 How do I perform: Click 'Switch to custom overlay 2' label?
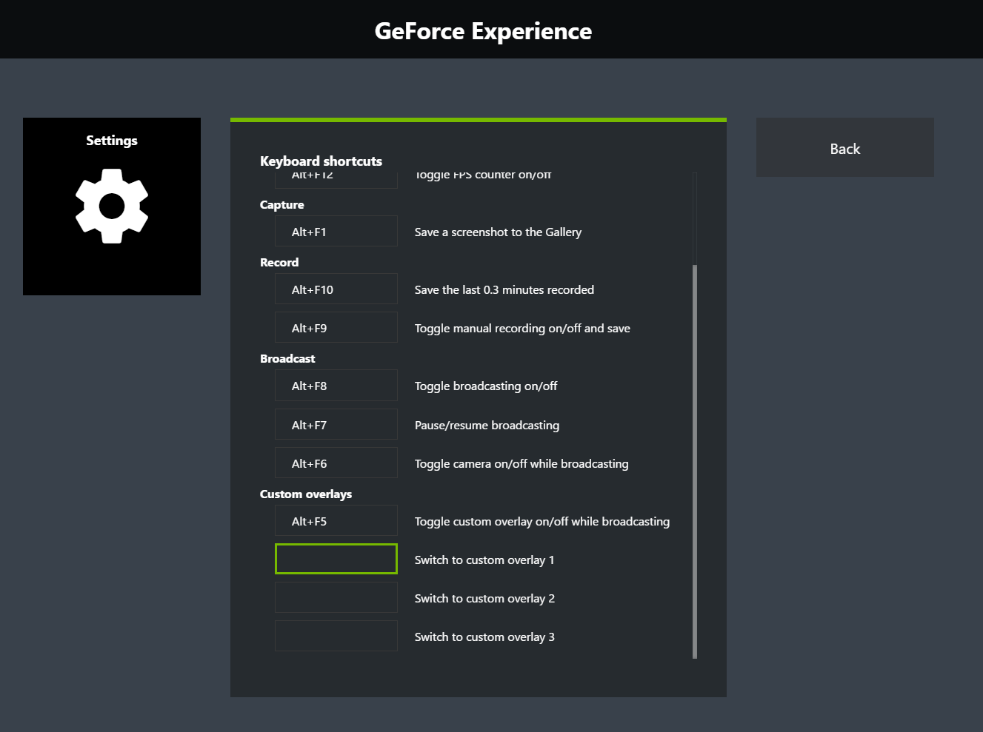click(484, 598)
